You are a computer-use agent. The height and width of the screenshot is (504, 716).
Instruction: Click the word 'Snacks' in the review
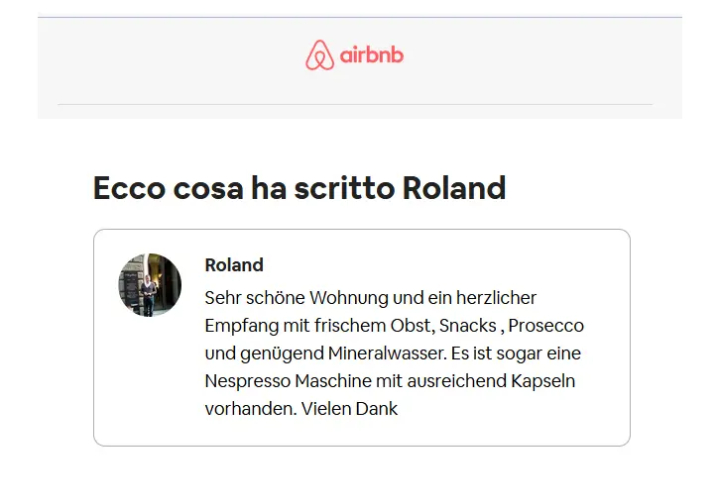(468, 326)
